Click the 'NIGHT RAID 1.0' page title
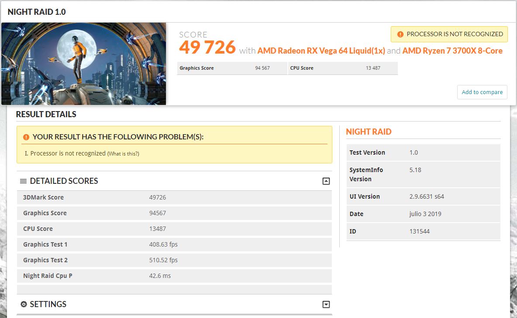517x318 pixels. [x=37, y=12]
